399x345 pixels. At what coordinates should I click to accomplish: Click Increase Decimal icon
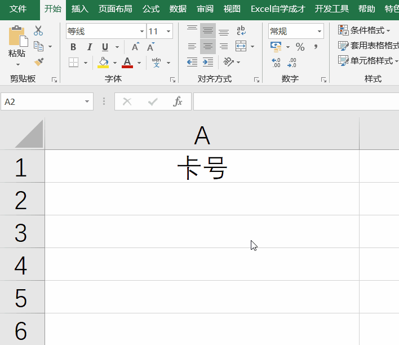[x=276, y=63]
